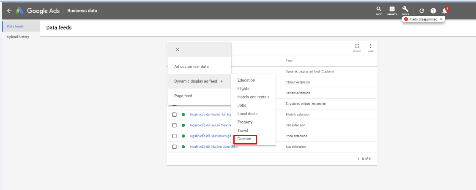476x190 pixels.
Task: Close the feed type menu with X
Action: (x=178, y=50)
